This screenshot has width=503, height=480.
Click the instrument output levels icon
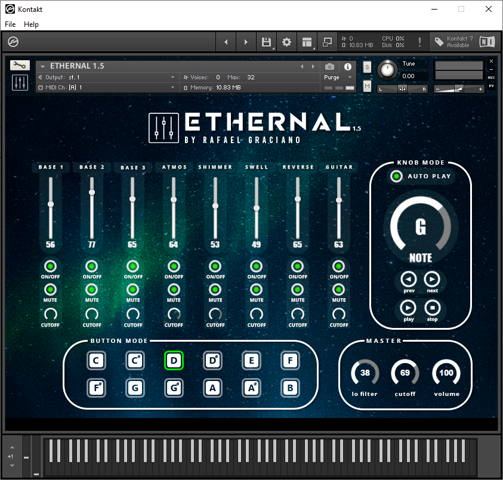tap(20, 82)
